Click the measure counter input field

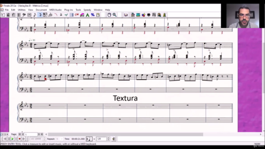coord(36,139)
